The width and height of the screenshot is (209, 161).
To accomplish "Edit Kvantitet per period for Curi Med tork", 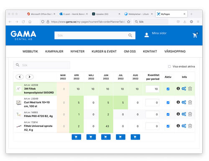I will pyautogui.click(x=152, y=102).
